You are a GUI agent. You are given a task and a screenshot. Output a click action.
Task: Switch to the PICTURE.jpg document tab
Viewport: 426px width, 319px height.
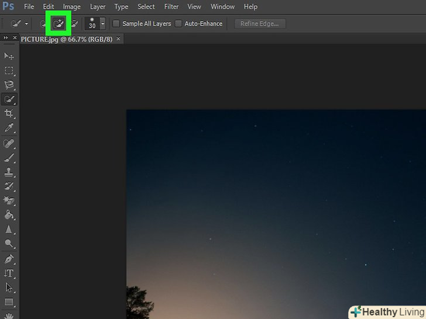click(x=67, y=39)
